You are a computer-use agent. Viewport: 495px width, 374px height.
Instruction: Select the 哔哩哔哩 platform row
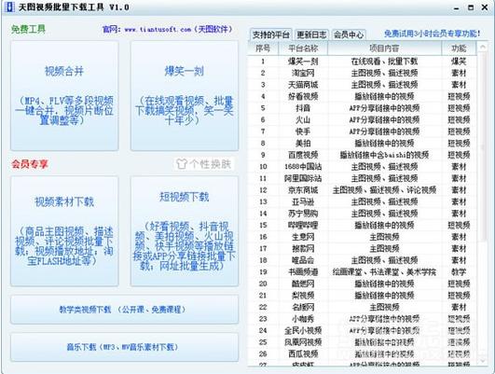[x=362, y=225]
